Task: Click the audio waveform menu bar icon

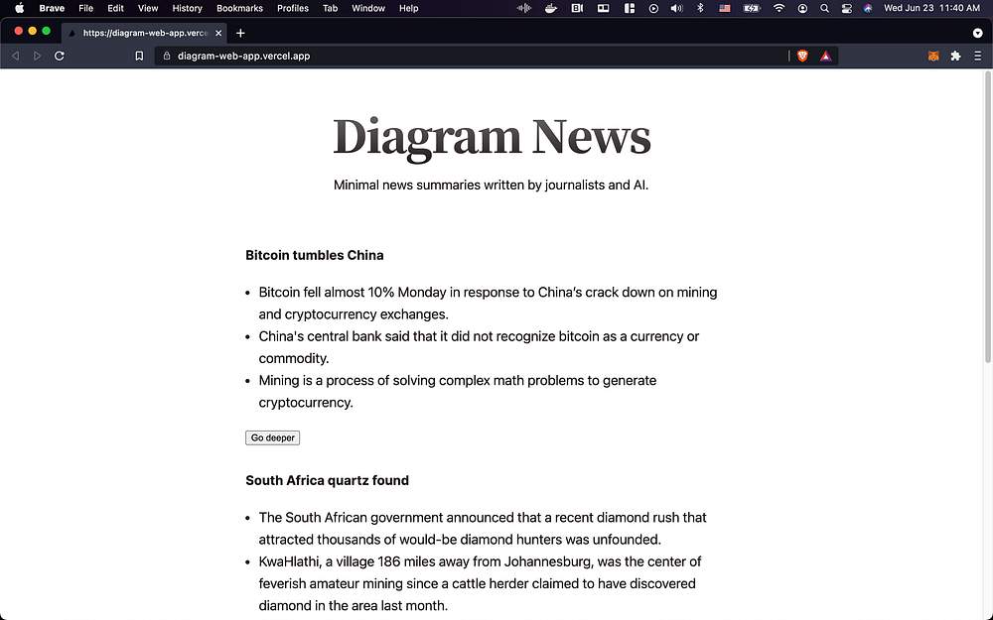Action: 523,8
